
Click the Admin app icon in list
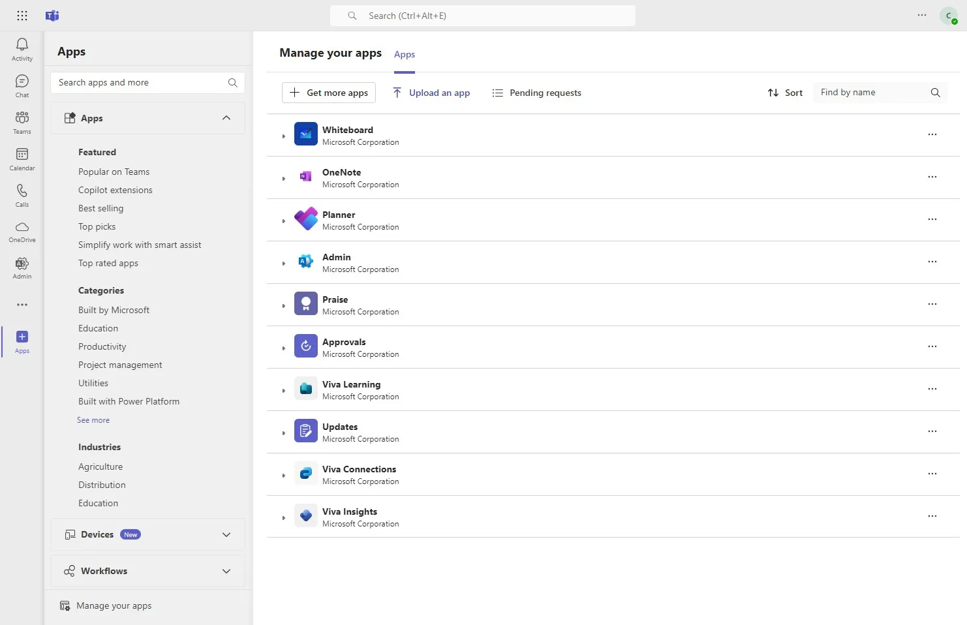[x=306, y=262]
